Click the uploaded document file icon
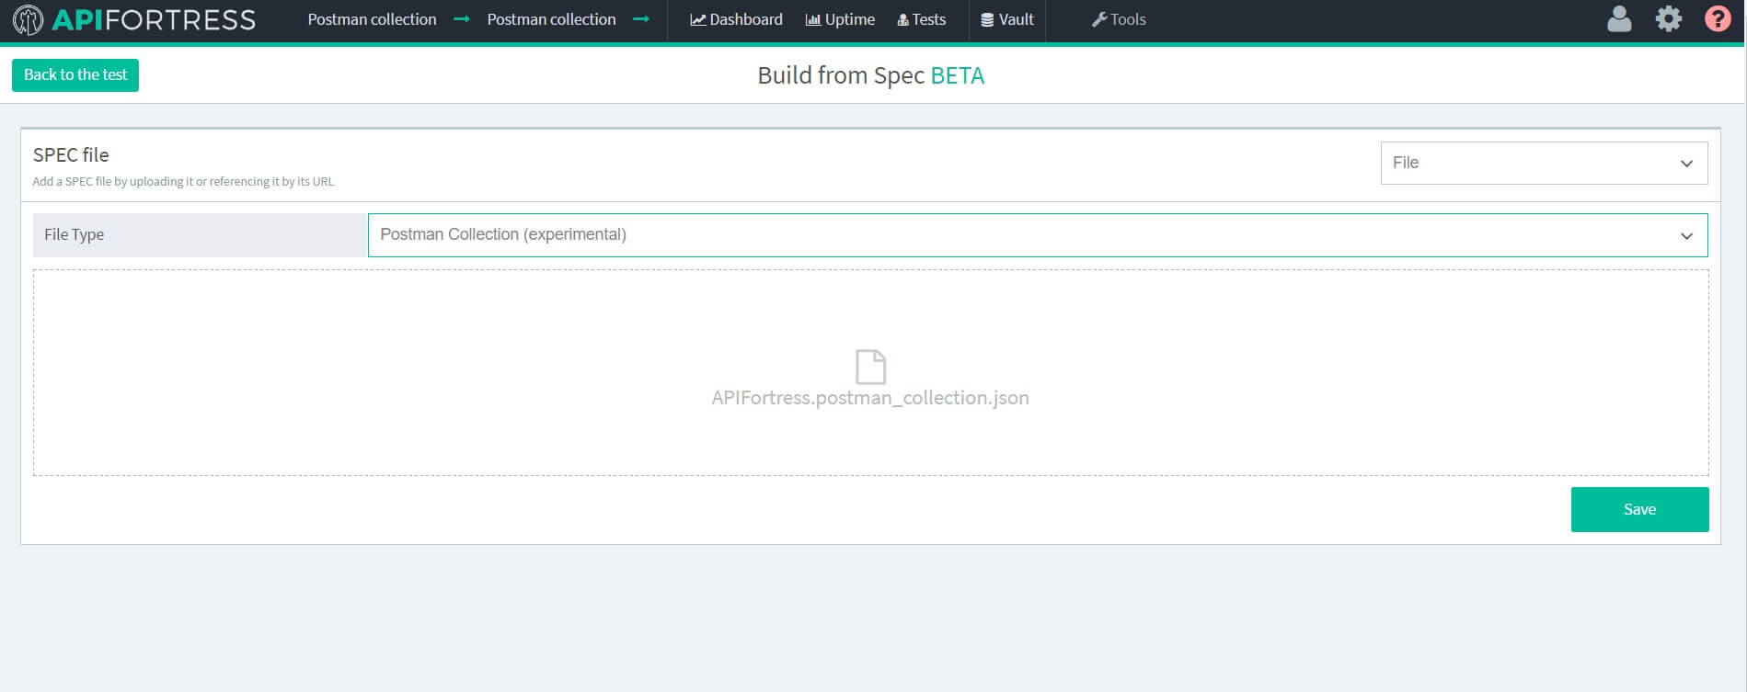 [870, 367]
